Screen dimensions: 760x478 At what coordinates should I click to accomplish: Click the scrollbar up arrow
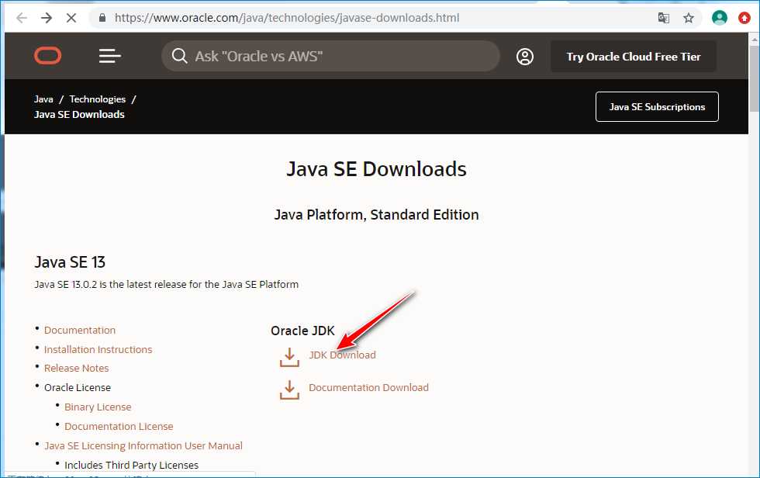point(754,40)
